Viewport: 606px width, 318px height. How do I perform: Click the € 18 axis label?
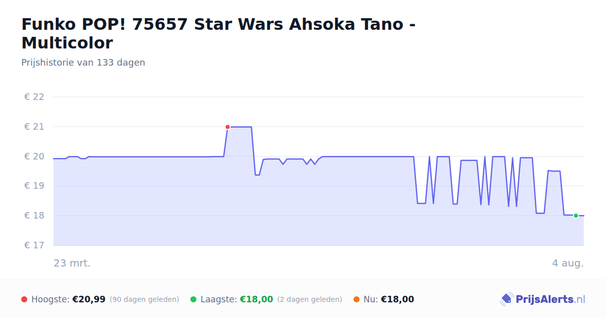34,216
